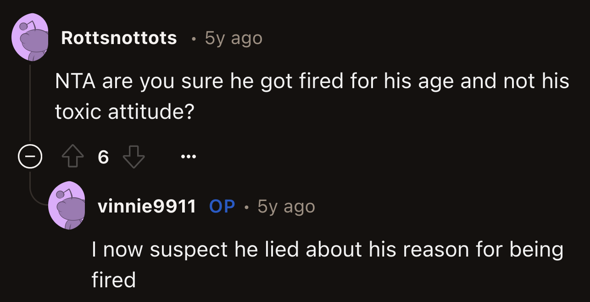Click the 5y ago timestamp on Rottsnottots' comment

233,39
